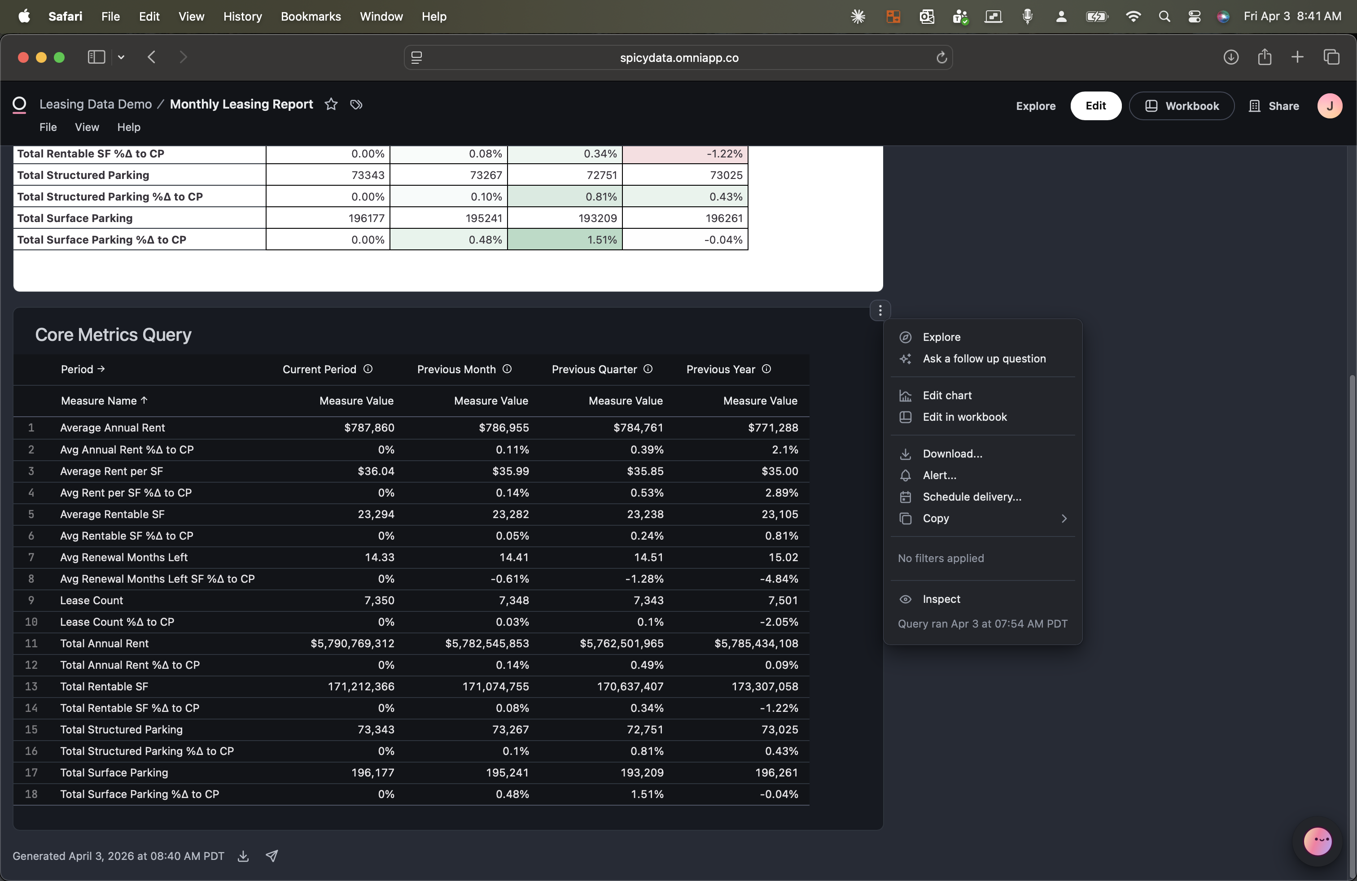The height and width of the screenshot is (881, 1357).
Task: Click the paper-plane send icon near Generated timestamp
Action: point(272,856)
